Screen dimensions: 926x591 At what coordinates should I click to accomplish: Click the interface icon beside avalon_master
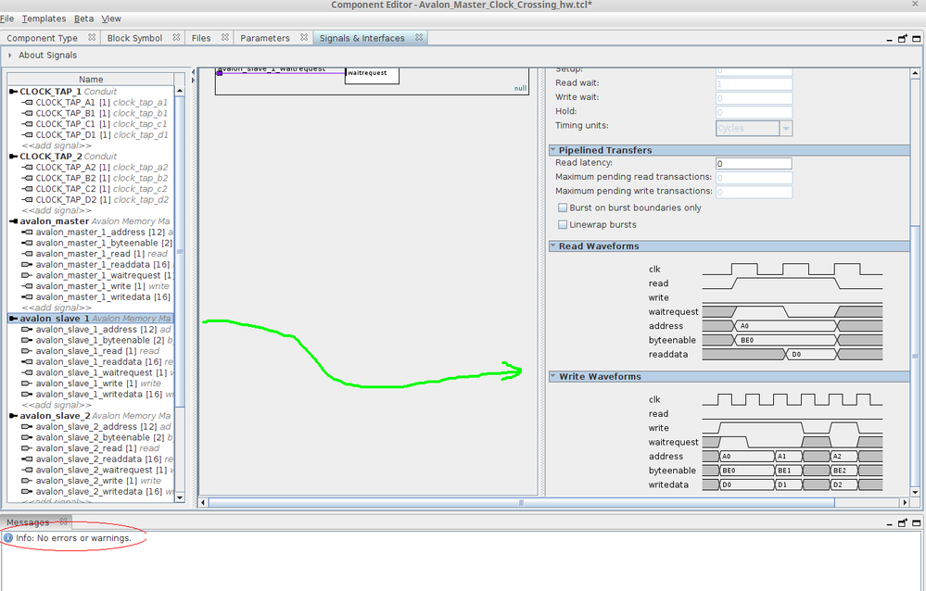pyautogui.click(x=13, y=221)
